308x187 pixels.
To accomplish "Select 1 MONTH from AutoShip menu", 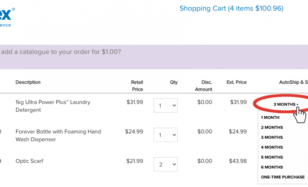I will (270, 117).
